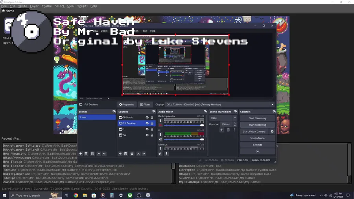The width and height of the screenshot is (354, 199).
Task: Unmute Desktop Audio speaker icon
Action: click(160, 125)
